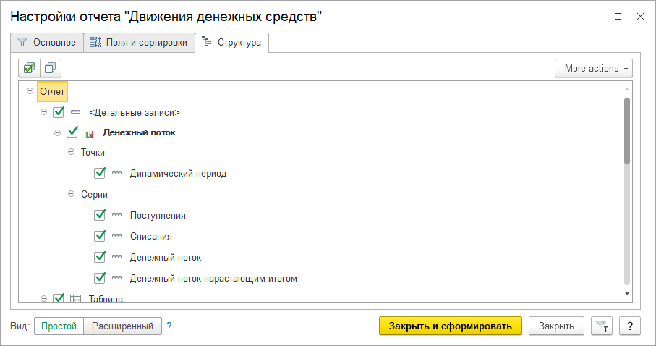656x346 pixels.
Task: Select the Точки tree item
Action: pos(93,153)
